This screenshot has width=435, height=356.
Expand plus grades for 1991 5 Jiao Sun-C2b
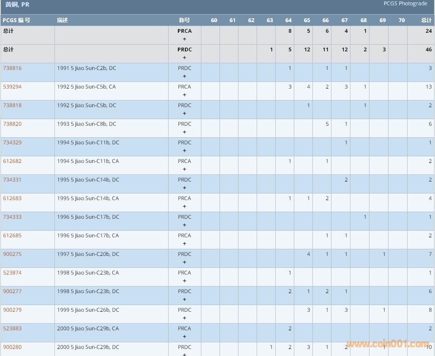point(185,76)
